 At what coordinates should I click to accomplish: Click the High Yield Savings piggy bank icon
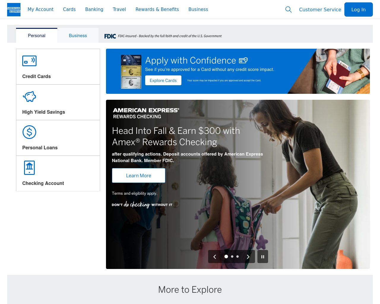29,96
